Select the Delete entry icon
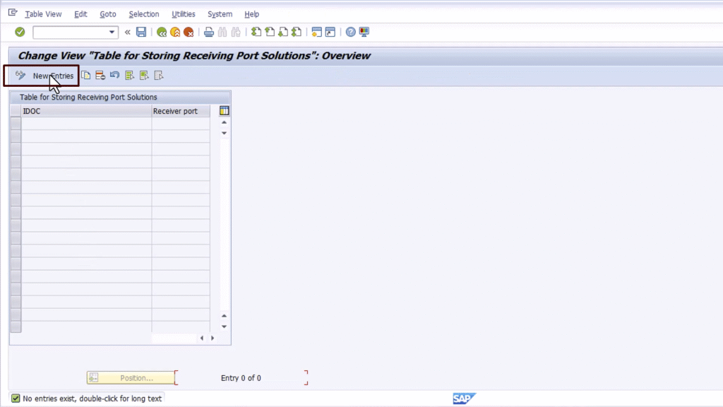The height and width of the screenshot is (407, 723). (x=100, y=75)
